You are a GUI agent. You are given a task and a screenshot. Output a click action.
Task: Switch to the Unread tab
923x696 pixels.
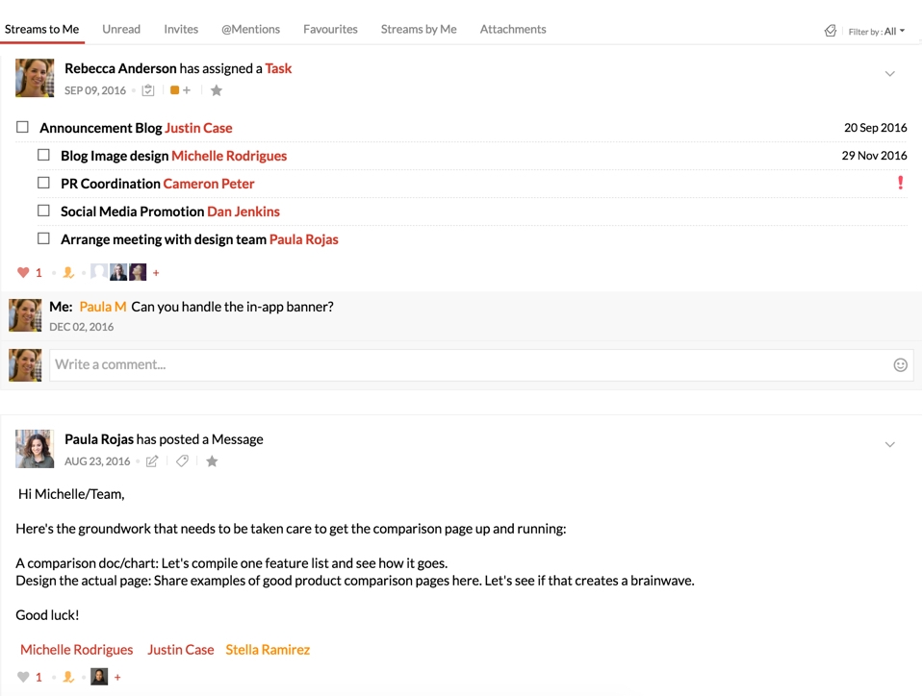[x=121, y=29]
